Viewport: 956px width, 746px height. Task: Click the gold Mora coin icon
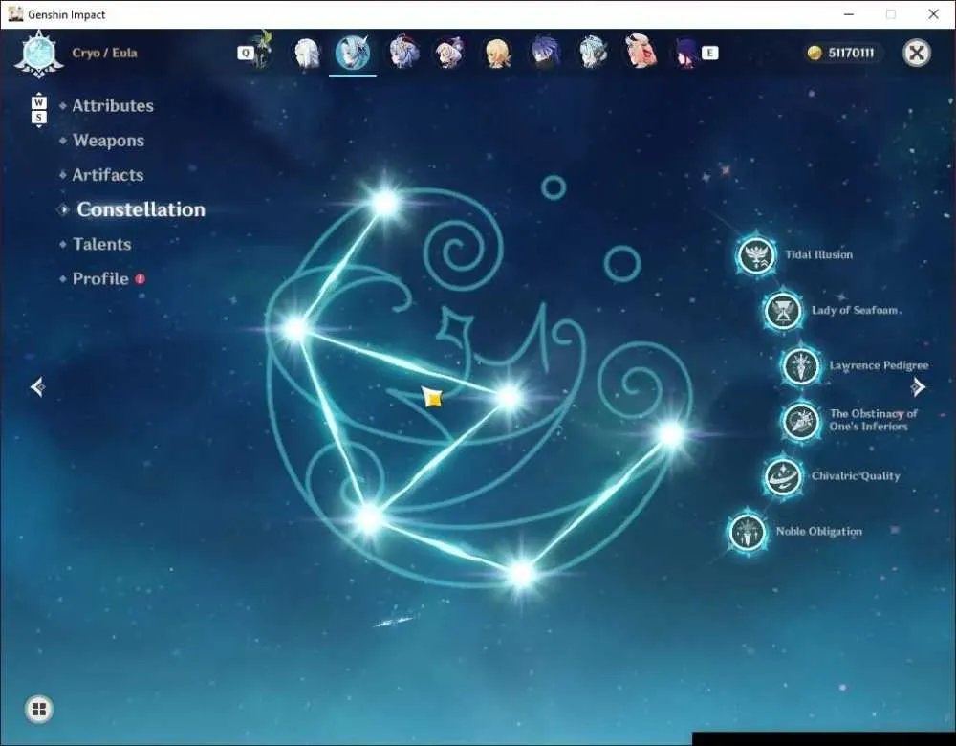pos(815,53)
